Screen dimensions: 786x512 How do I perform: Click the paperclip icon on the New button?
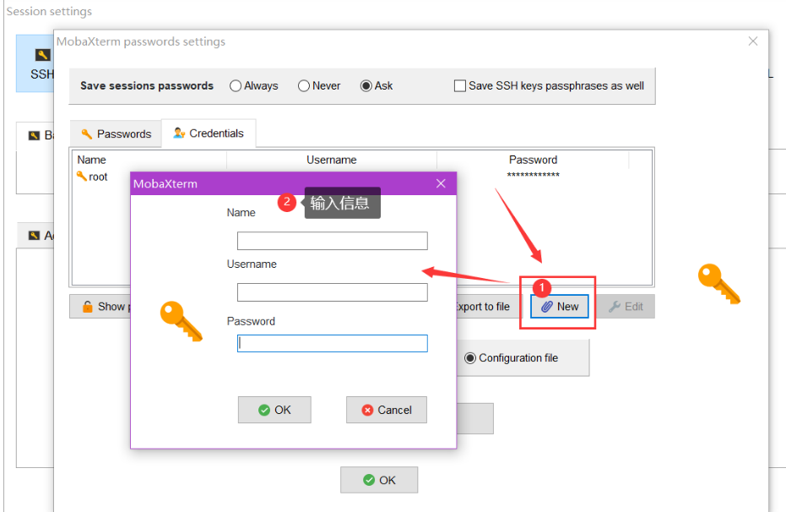547,307
